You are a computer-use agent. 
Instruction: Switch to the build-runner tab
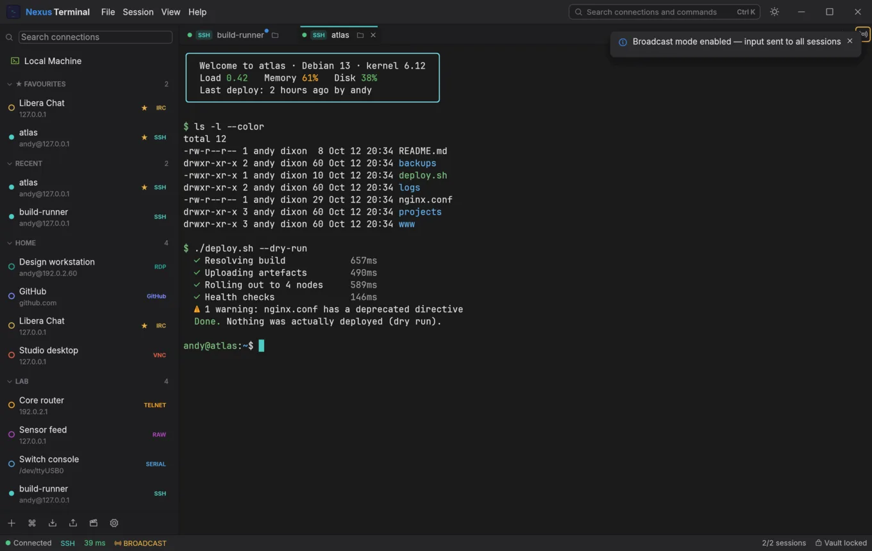coord(233,35)
